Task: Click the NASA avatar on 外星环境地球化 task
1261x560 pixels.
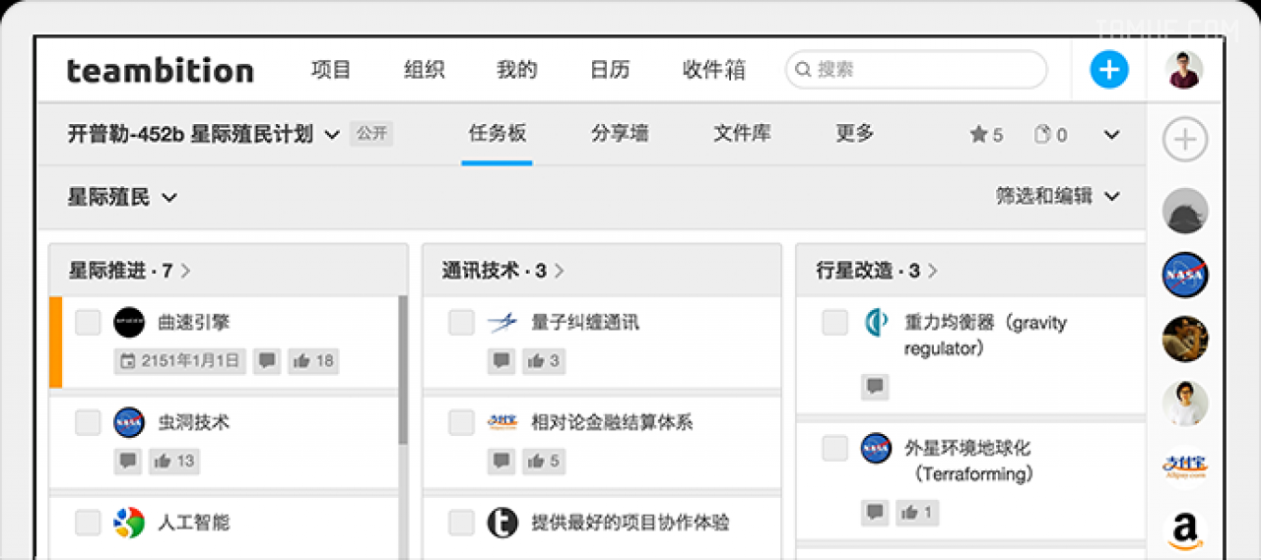Action: point(876,448)
